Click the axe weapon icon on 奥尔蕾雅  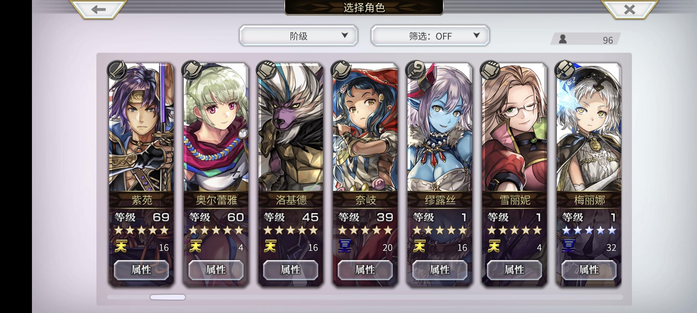point(191,70)
